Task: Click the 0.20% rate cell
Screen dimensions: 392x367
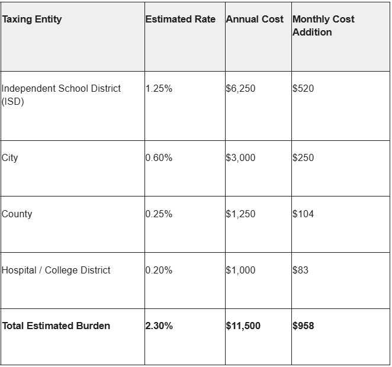Action: tap(159, 271)
